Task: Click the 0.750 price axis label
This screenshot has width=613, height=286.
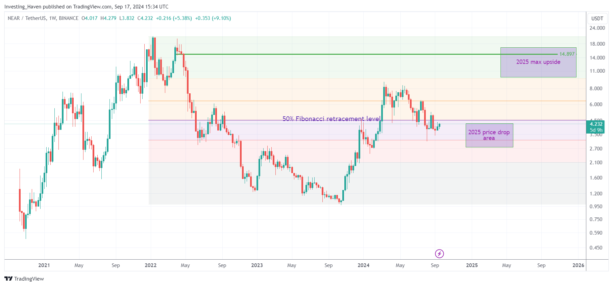Action: (596, 219)
